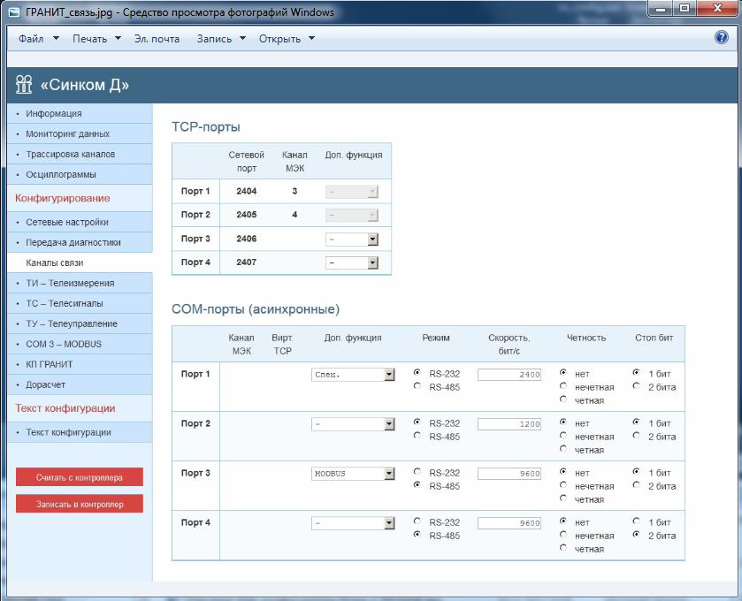Click the blue Help question mark icon
This screenshot has height=601, width=742.
click(x=721, y=38)
